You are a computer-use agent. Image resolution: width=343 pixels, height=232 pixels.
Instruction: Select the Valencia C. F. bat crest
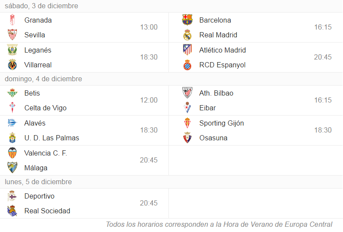(12, 153)
